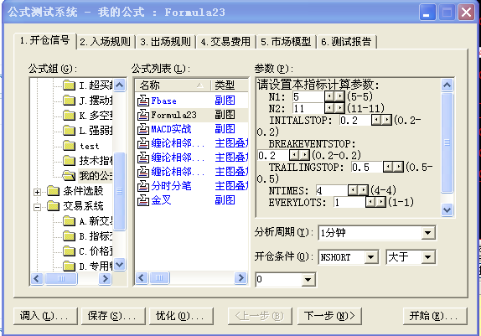Open the J.摆动 folder icon

click(69, 100)
